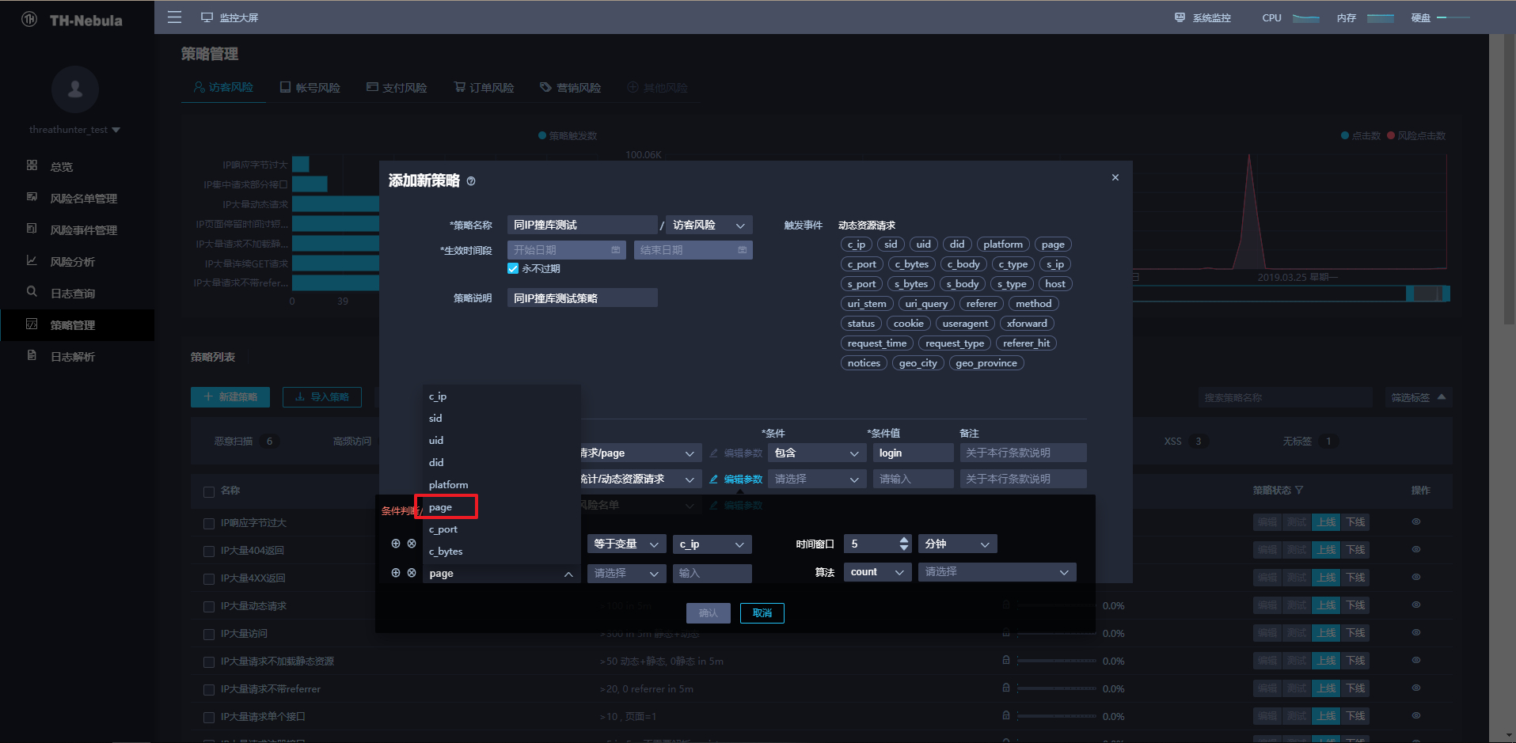Go to 风险分析 in sidebar
Image resolution: width=1516 pixels, height=743 pixels.
tap(72, 261)
